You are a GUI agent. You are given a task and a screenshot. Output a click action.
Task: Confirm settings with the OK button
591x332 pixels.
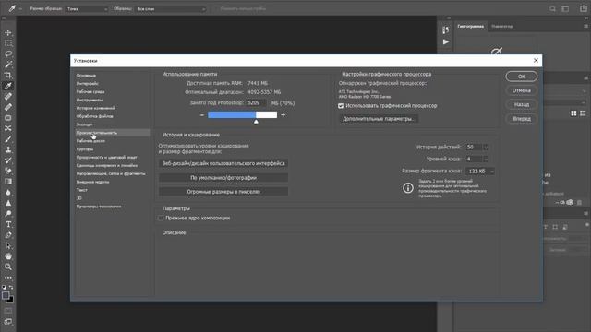(521, 77)
